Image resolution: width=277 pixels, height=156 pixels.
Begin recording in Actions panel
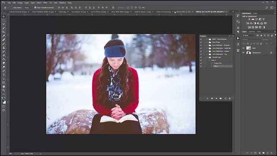[212, 98]
